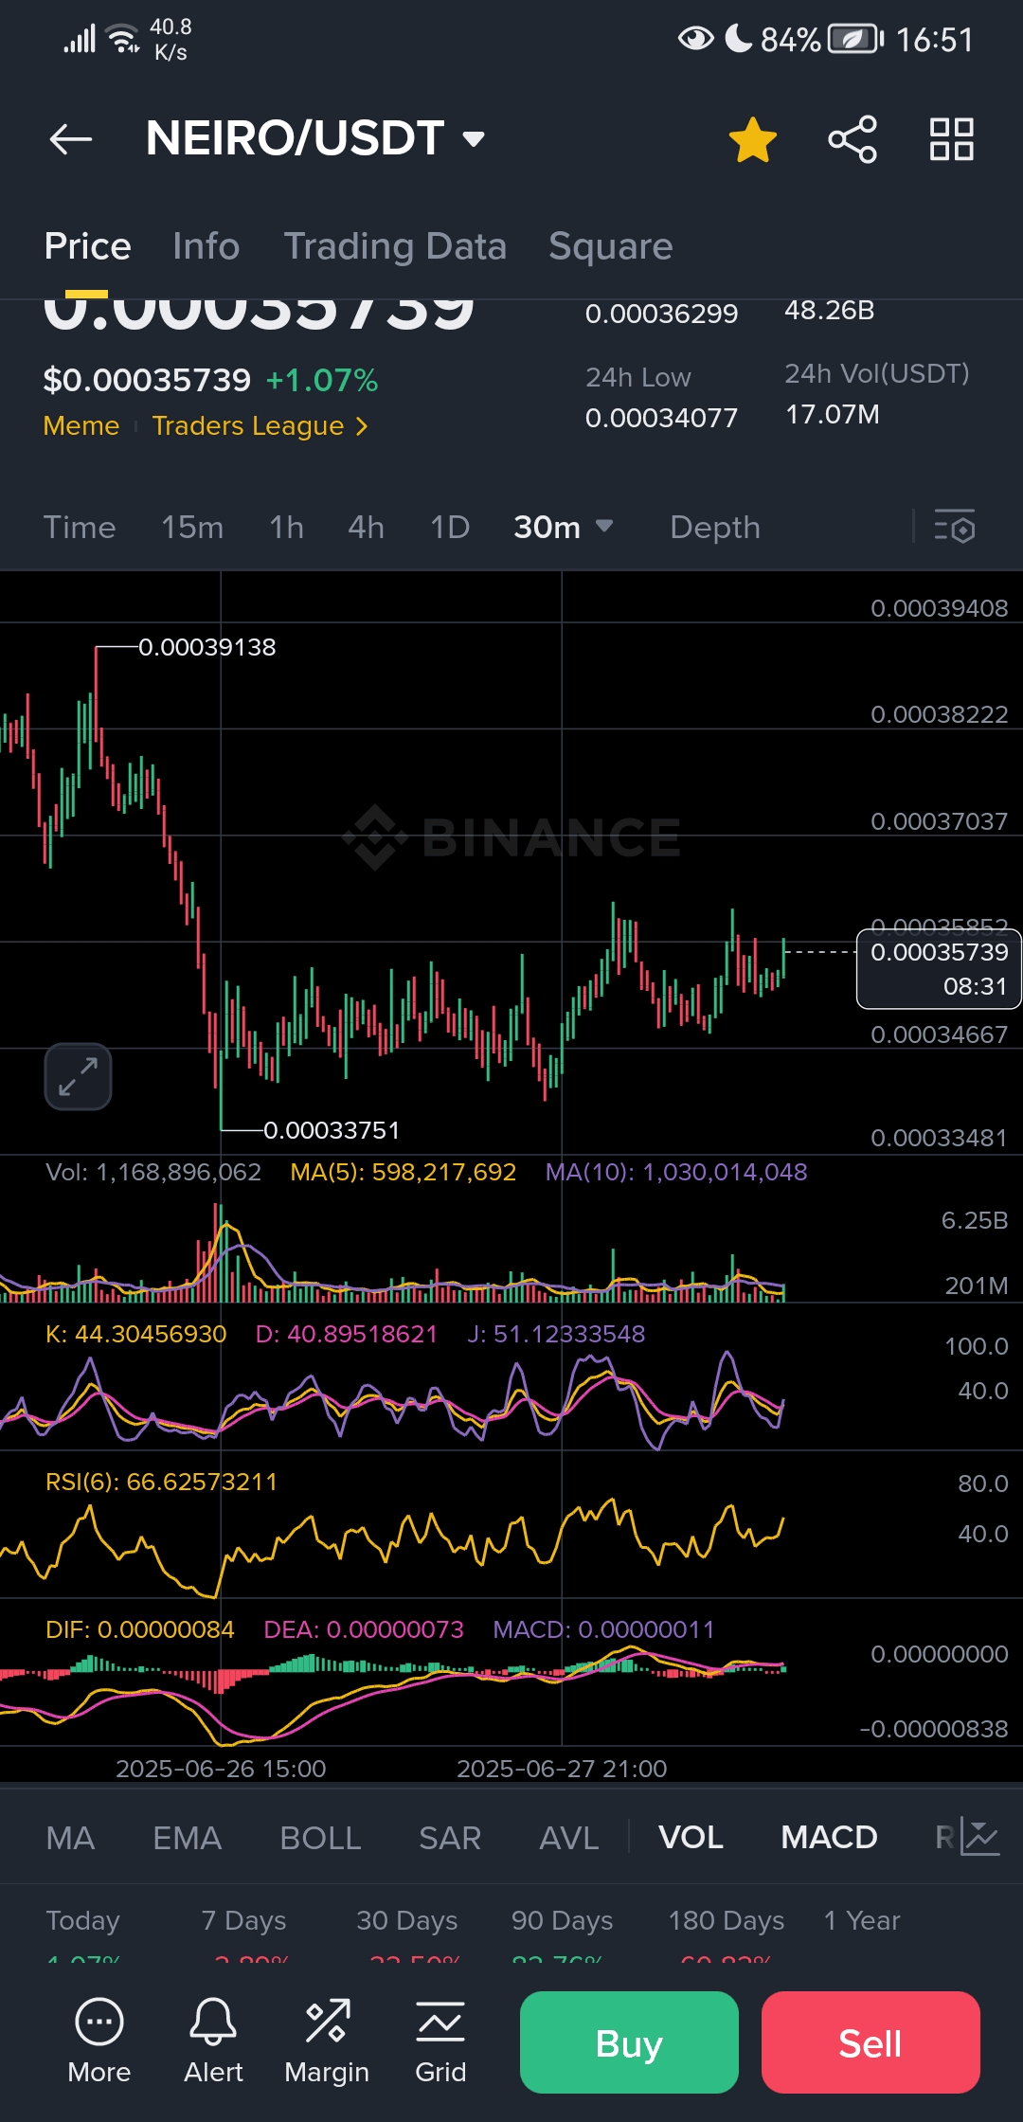This screenshot has height=2122, width=1023.
Task: Tap the MA(10) volume average value
Action: coord(676,1172)
